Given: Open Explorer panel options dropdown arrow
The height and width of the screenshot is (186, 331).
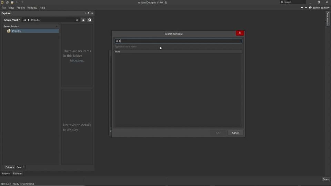Looking at the screenshot, I should click(85, 13).
